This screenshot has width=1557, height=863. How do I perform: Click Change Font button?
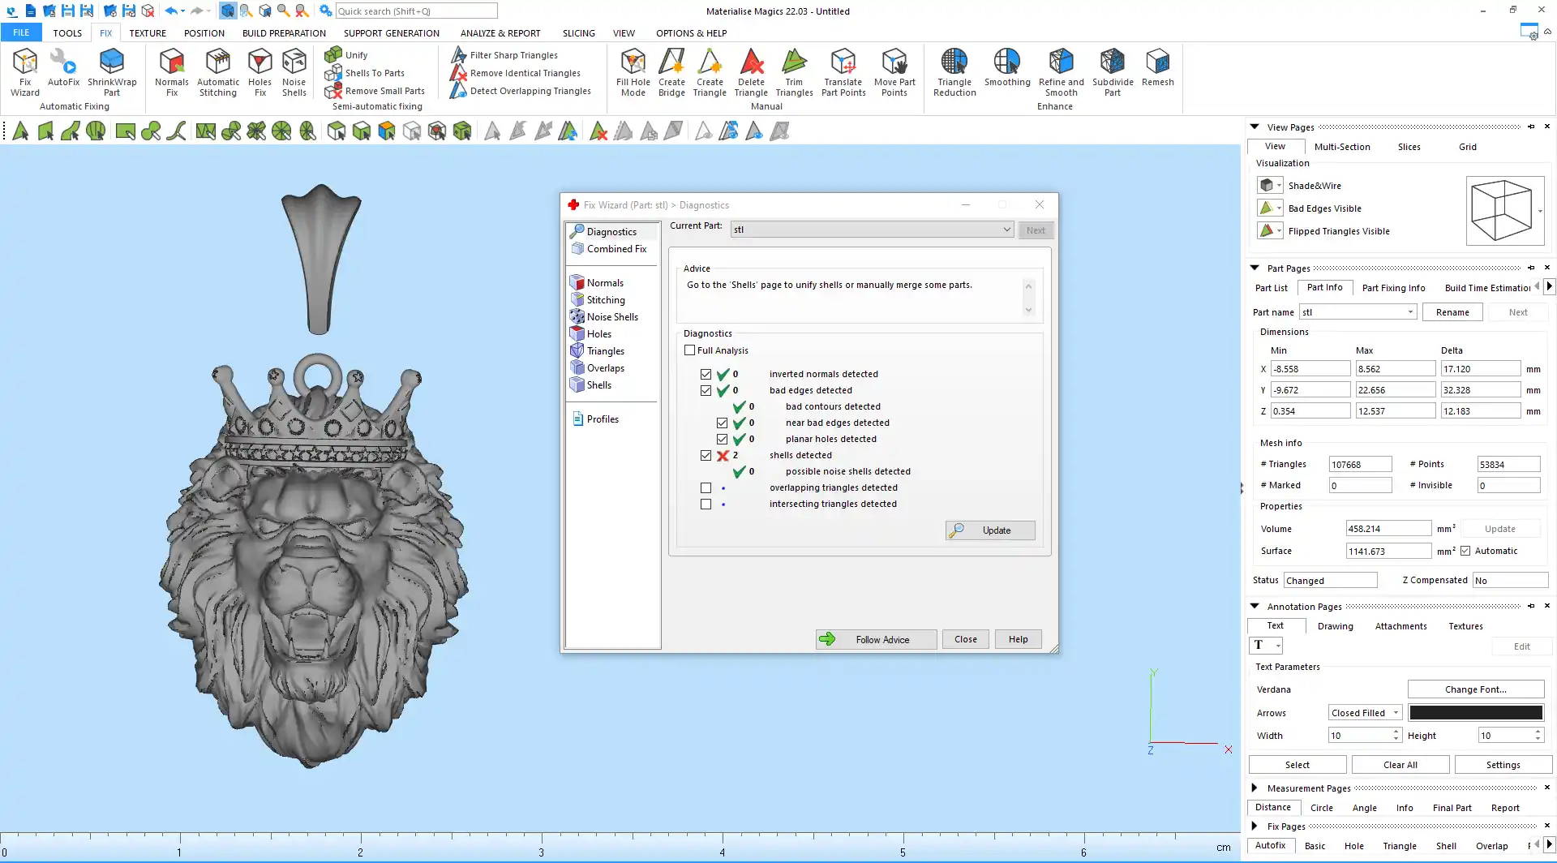1476,689
